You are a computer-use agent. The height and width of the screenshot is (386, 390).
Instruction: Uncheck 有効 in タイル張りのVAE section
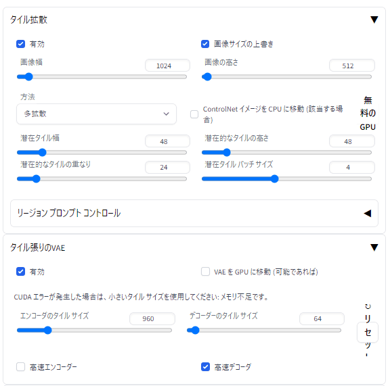[x=20, y=272]
